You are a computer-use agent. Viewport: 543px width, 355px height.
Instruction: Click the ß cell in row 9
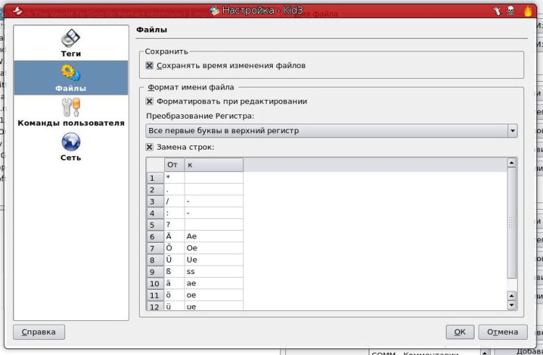[x=174, y=272]
